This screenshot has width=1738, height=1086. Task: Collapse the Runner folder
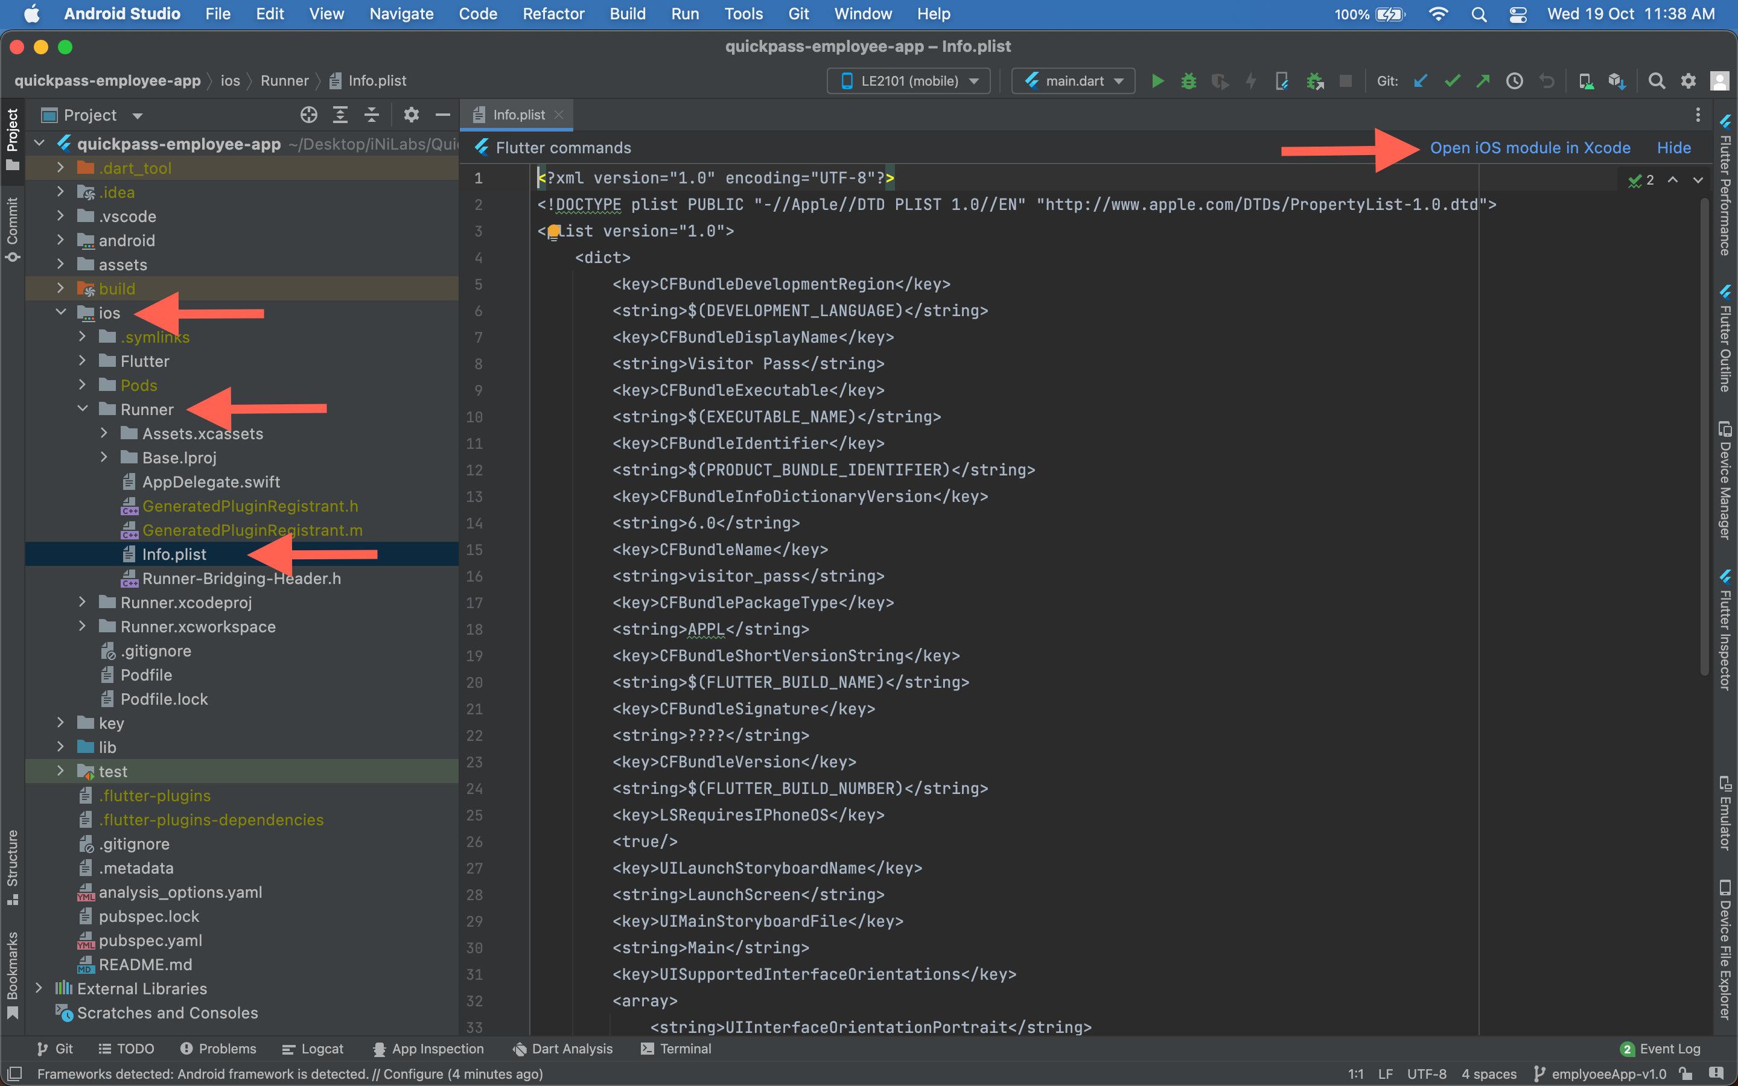tap(83, 408)
